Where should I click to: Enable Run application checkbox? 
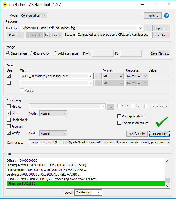point(119,116)
